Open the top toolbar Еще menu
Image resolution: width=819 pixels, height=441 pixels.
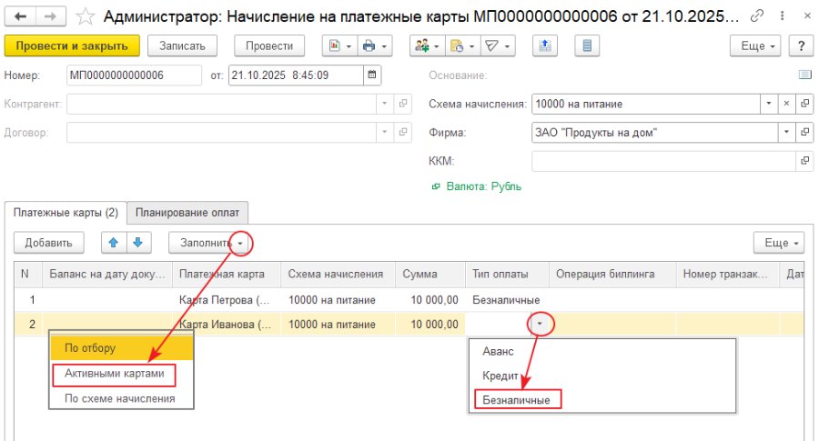(x=757, y=46)
